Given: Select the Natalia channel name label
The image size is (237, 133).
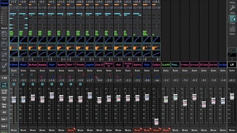Looking at the screenshot, I should [42, 65].
